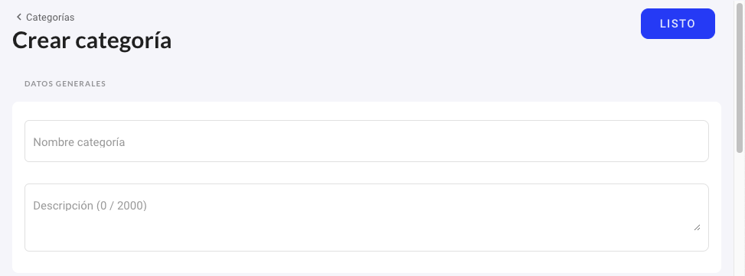Click inside the Descripción text area
Viewport: 745px width, 276px height.
366,217
